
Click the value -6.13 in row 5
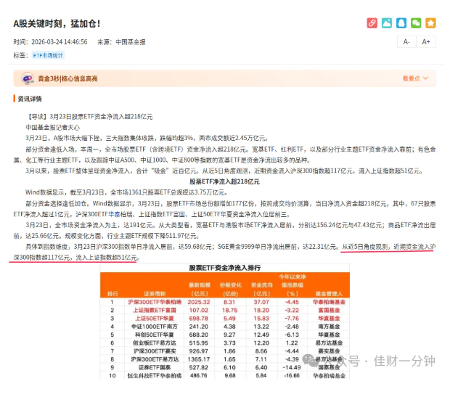[x=292, y=335]
